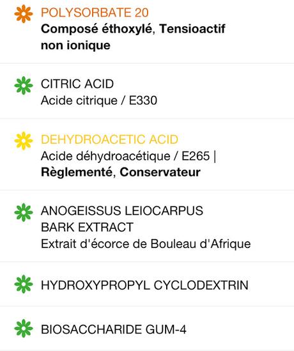This screenshot has width=294, height=351.
Task: Tap the green flower icon beside Anogeissus Leiocarpus
Action: pyautogui.click(x=24, y=212)
